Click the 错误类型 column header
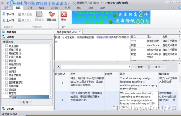Viewport: 181px width, 116px height. (x=168, y=74)
